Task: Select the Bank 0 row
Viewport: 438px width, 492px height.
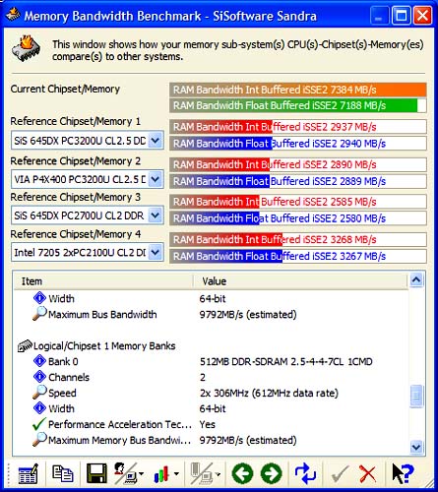Action: pos(211,362)
